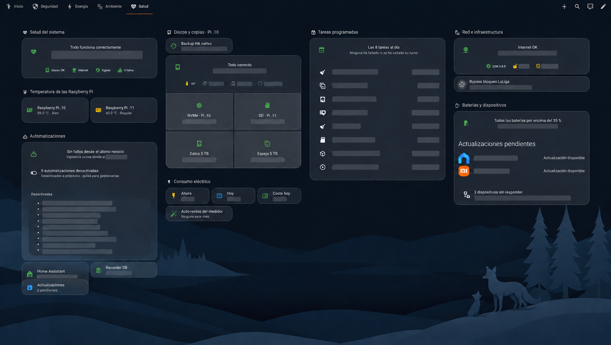This screenshot has width=611, height=345.
Task: Switch to the Seguridad tab
Action: coord(45,6)
